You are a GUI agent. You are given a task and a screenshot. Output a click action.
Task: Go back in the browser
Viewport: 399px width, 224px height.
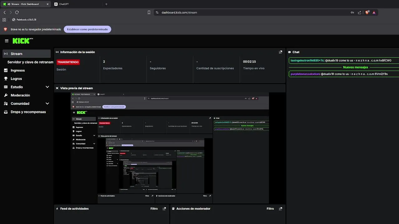tap(4, 12)
